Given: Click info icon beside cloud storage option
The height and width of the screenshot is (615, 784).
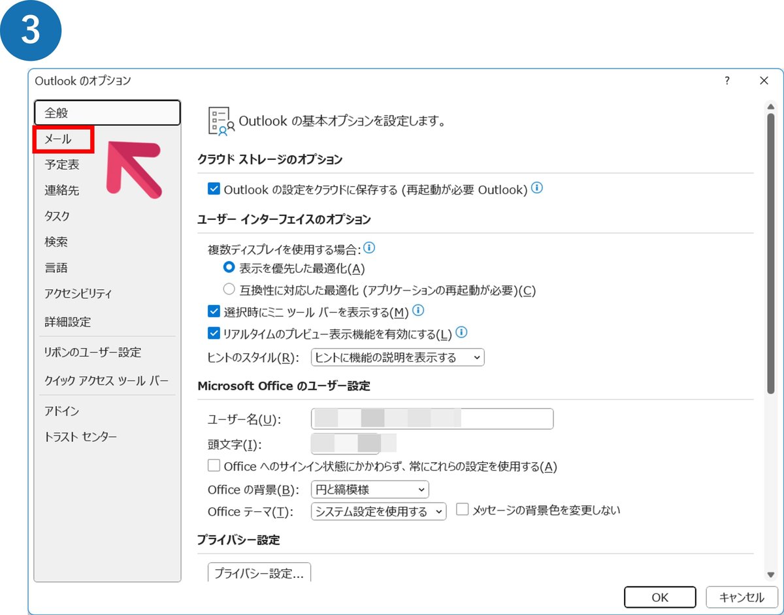Looking at the screenshot, I should 537,188.
